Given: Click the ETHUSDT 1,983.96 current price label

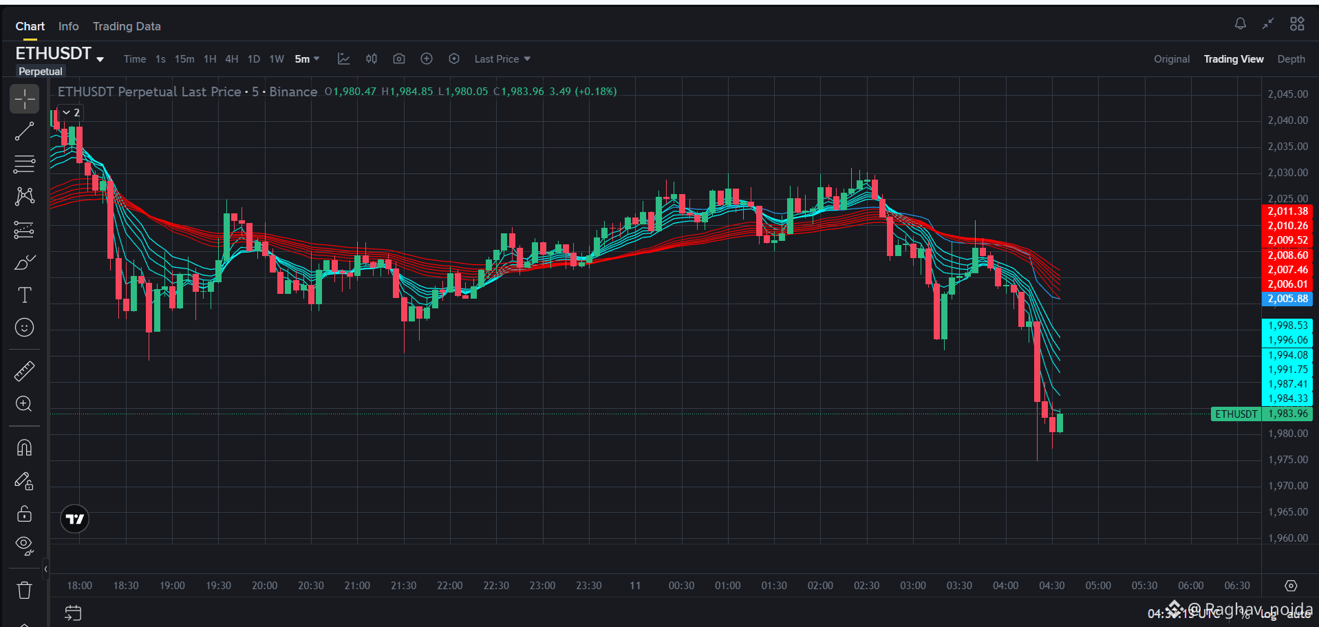Looking at the screenshot, I should click(x=1261, y=414).
